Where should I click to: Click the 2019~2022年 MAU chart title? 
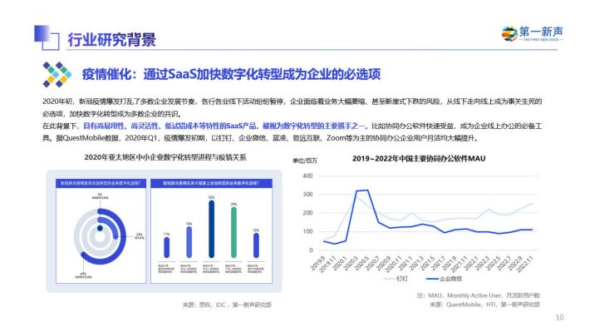(419, 159)
